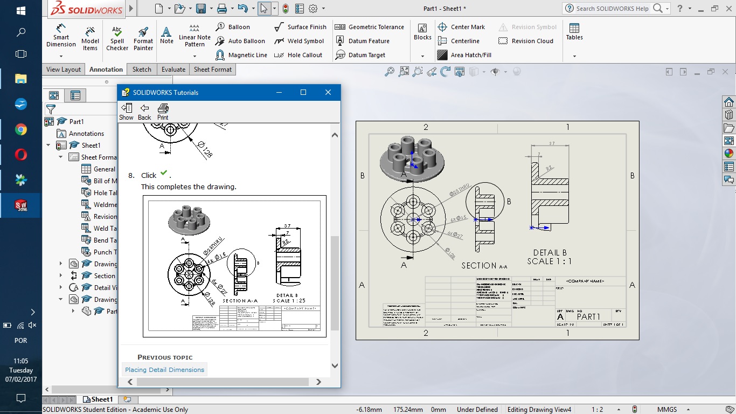Run the Spell Checker
The width and height of the screenshot is (736, 414).
tap(117, 38)
